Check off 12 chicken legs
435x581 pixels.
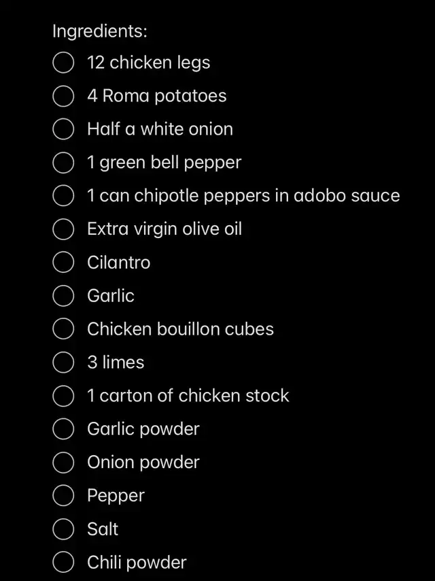coord(63,63)
